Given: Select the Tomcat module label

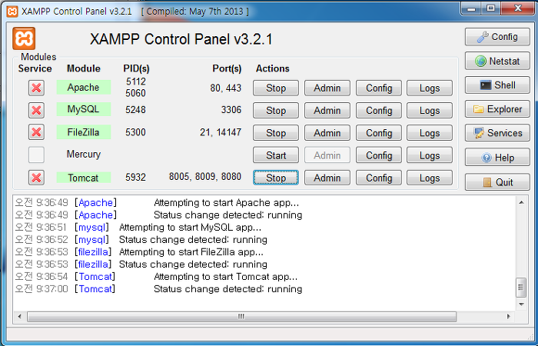Looking at the screenshot, I should click(83, 178).
